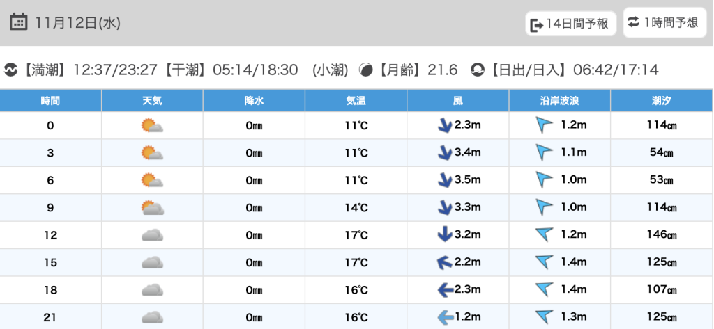
Task: Click the light blue wind arrow at hour 21
Action: [x=444, y=317]
